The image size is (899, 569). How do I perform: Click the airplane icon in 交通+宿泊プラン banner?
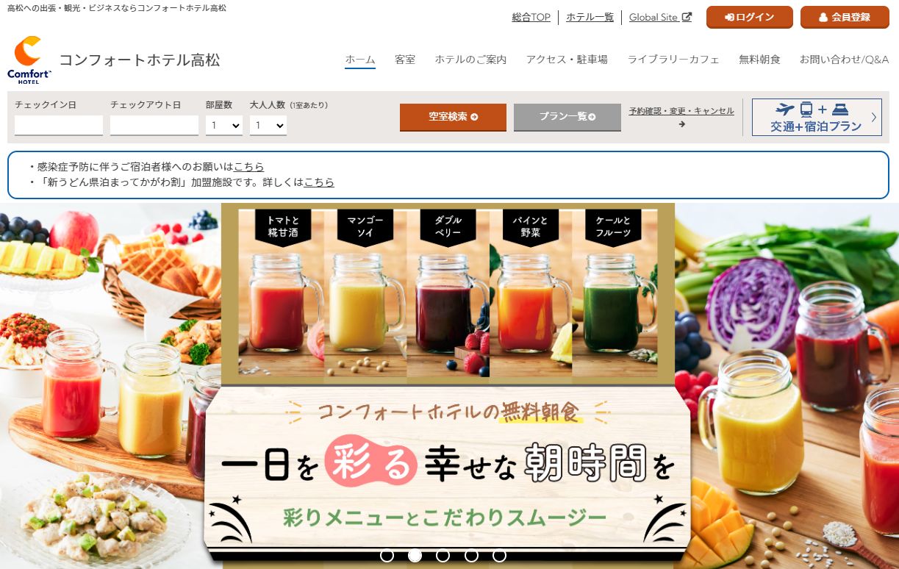click(785, 110)
